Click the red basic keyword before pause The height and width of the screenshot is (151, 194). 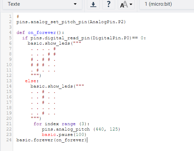tap(49, 135)
